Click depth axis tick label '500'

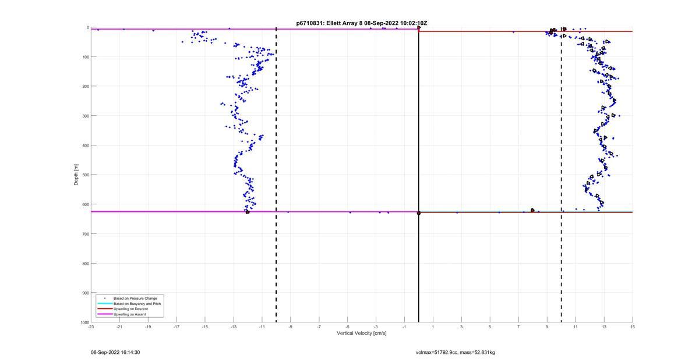click(x=85, y=175)
